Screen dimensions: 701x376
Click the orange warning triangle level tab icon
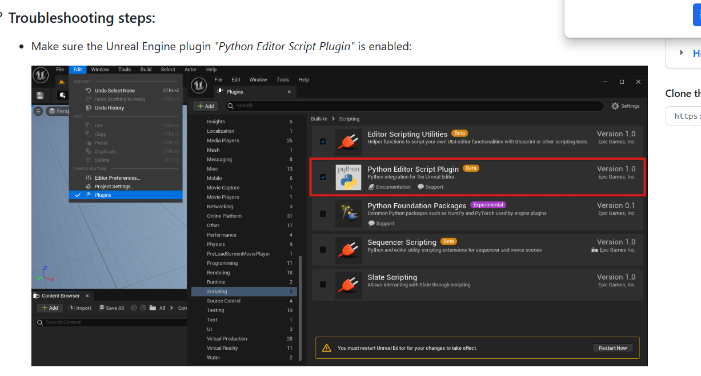pos(62,82)
